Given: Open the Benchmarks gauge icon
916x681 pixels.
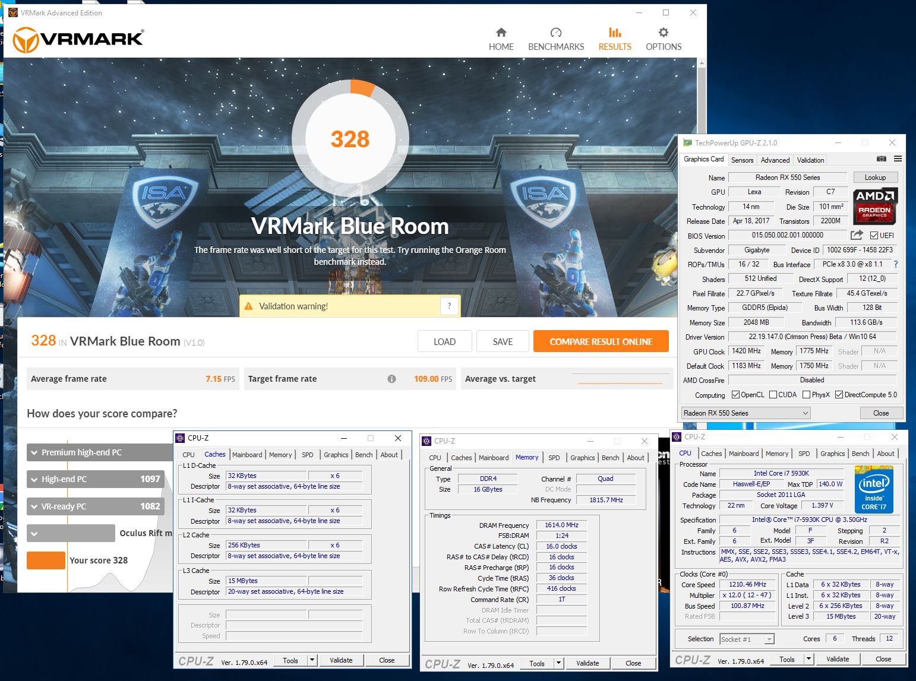Looking at the screenshot, I should [x=556, y=32].
